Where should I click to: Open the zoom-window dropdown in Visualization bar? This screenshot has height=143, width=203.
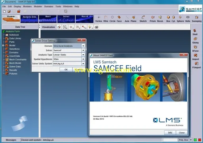[65, 27]
